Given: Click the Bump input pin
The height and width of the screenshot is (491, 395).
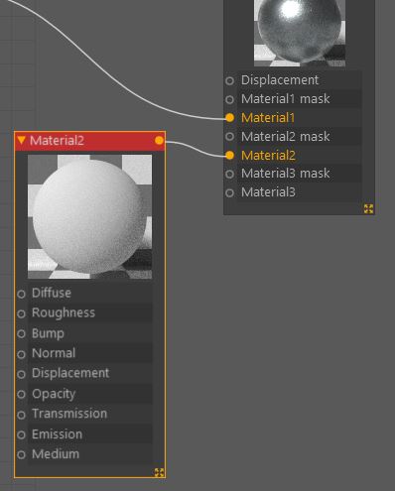Looking at the screenshot, I should 21,333.
